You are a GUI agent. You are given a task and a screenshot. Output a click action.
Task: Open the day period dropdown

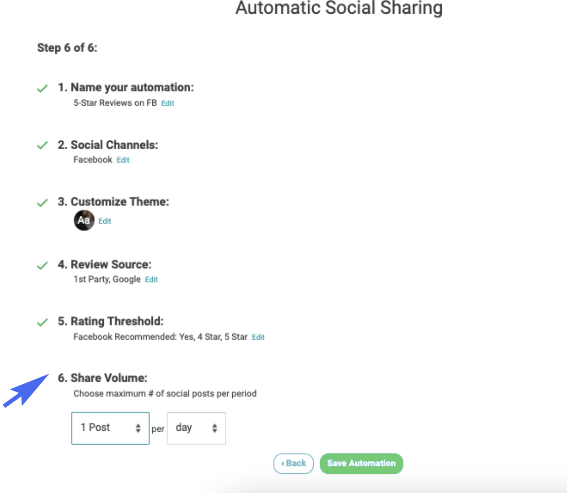point(196,428)
